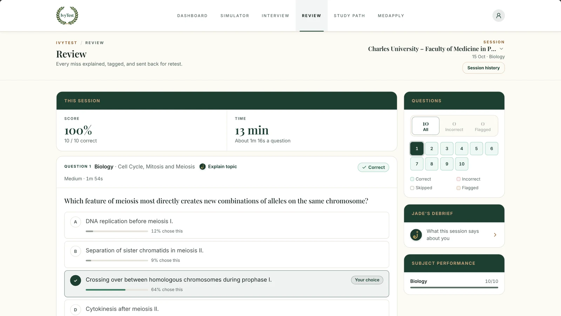Click the 12% chose this bar
561x316 pixels.
pyautogui.click(x=117, y=231)
